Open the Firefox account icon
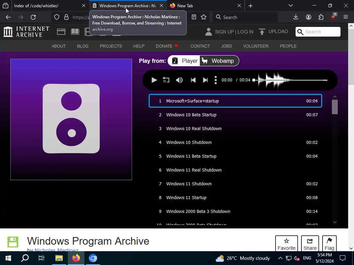354x265 pixels. point(308,17)
